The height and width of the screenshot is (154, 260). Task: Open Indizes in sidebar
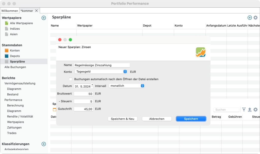(x=15, y=29)
